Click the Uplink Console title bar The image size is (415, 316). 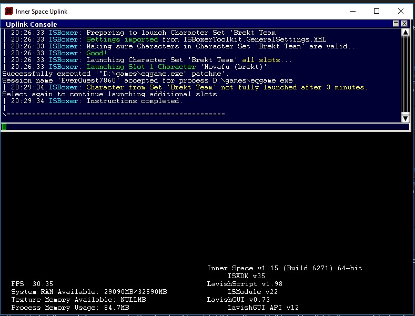point(197,24)
